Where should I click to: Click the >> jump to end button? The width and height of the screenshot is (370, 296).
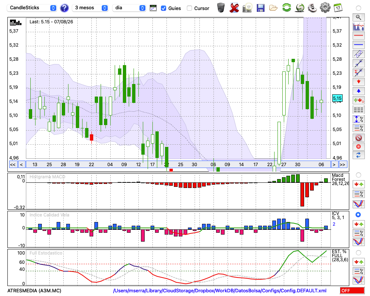pyautogui.click(x=343, y=165)
